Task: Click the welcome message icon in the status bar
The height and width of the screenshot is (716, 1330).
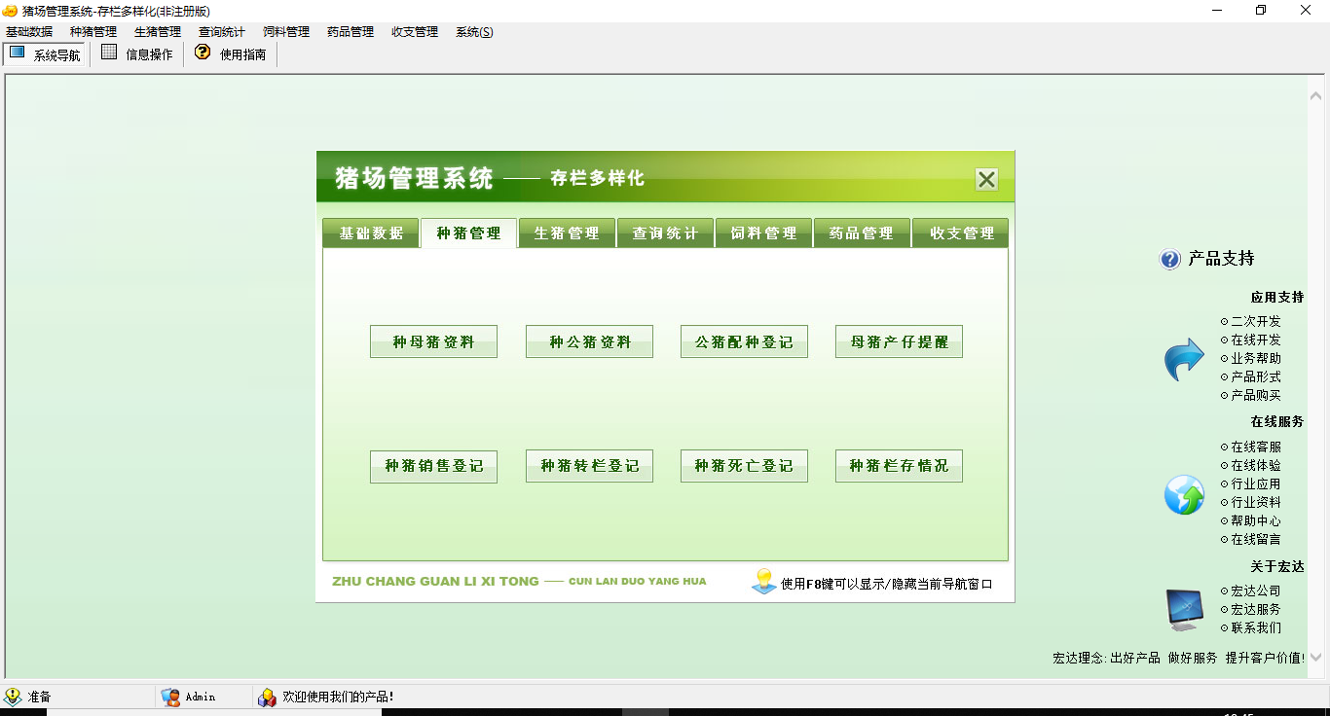Action: click(x=267, y=697)
